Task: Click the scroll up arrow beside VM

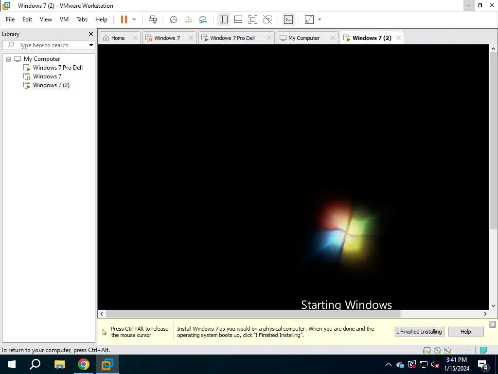Action: click(x=493, y=49)
